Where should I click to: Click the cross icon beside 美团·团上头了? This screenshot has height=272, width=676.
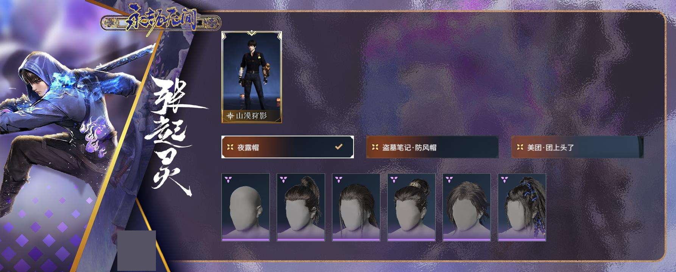[x=520, y=147]
